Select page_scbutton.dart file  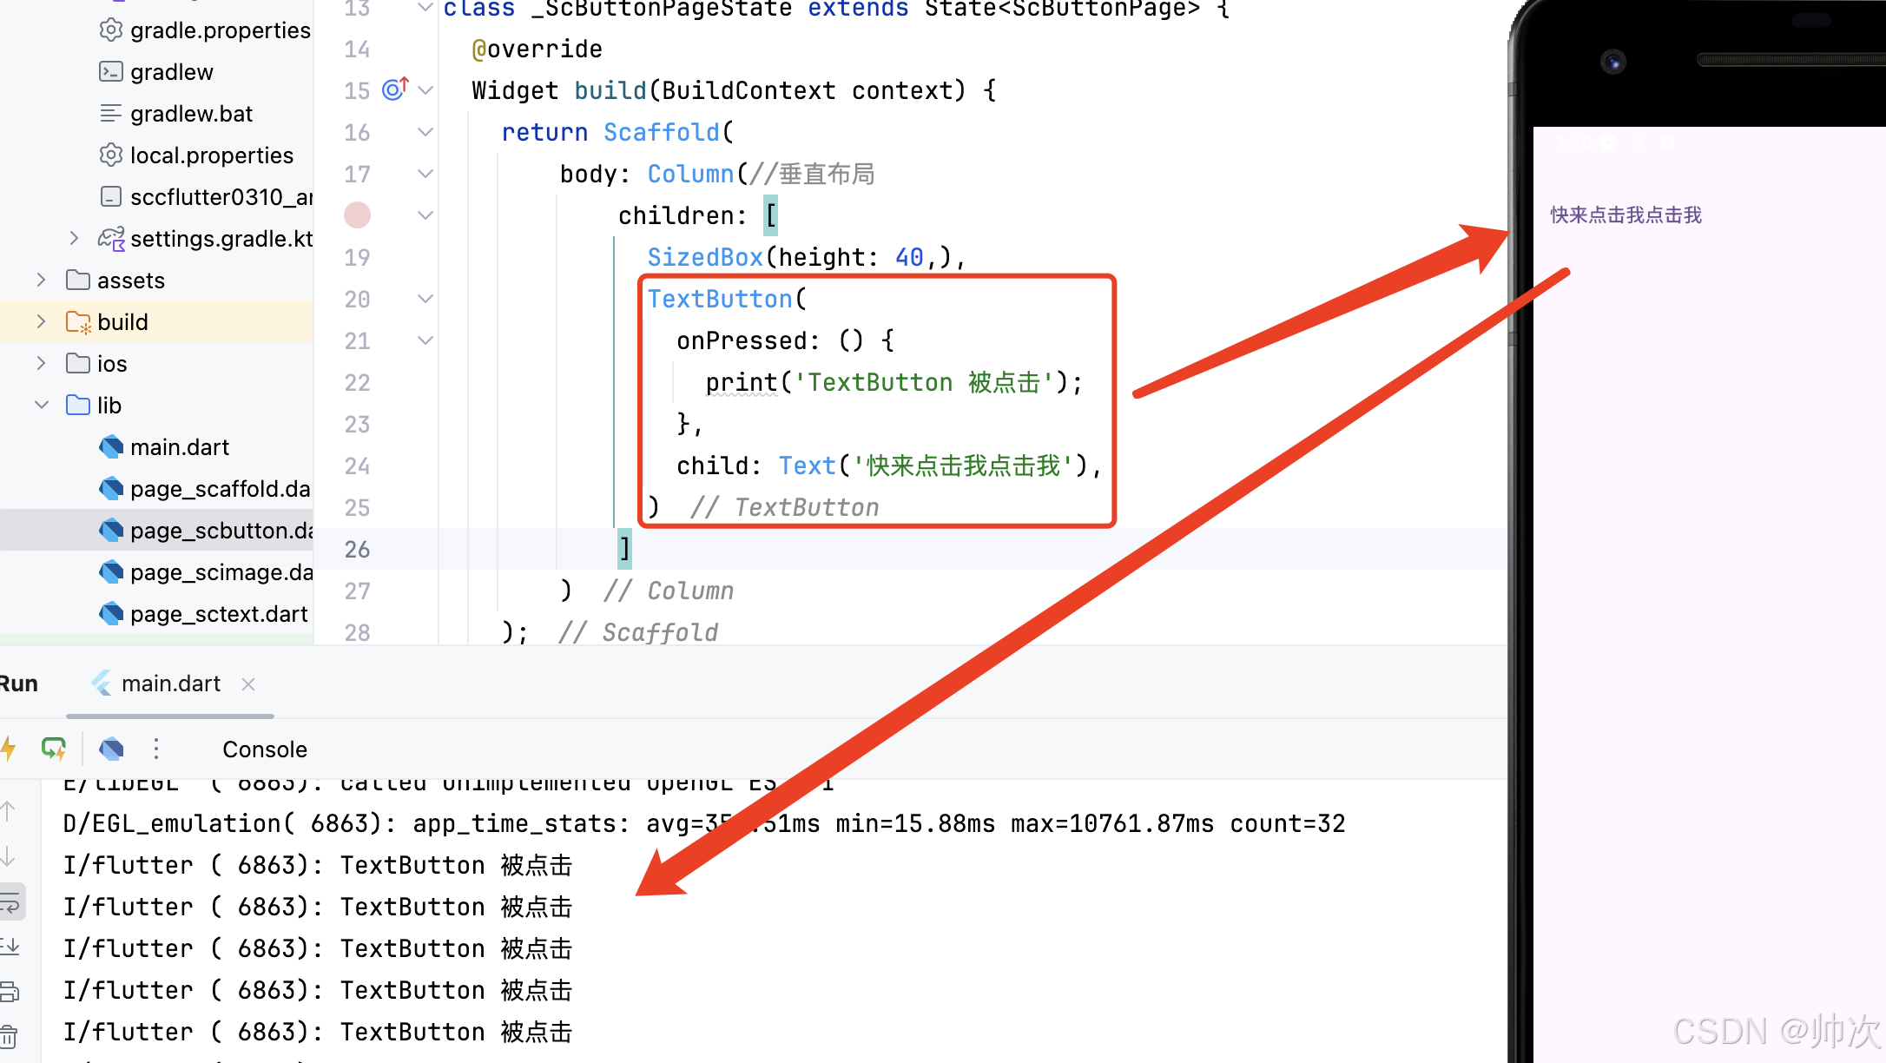[206, 531]
